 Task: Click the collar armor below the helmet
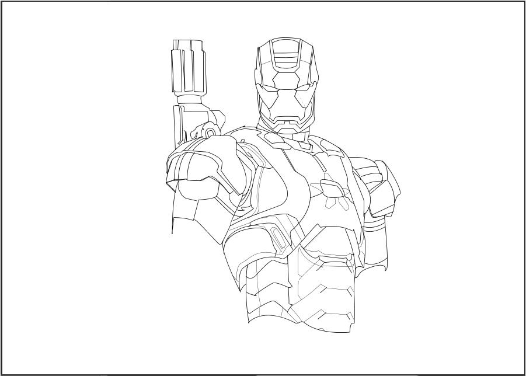pos(286,143)
